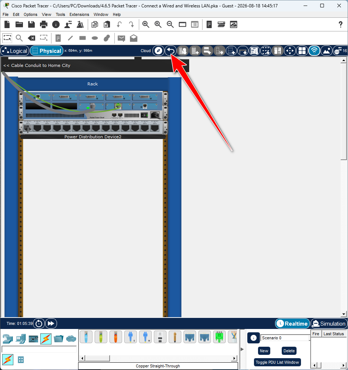This screenshot has width=348, height=370.
Task: Go back one level with back arrow
Action: 171,51
